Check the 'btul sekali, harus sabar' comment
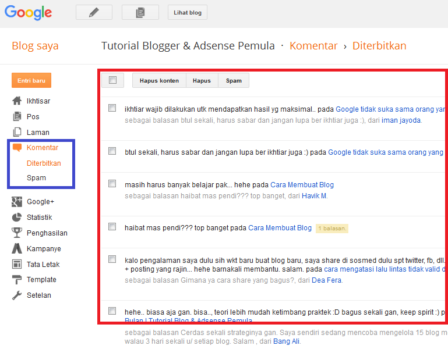The height and width of the screenshot is (360, 448). (x=112, y=151)
